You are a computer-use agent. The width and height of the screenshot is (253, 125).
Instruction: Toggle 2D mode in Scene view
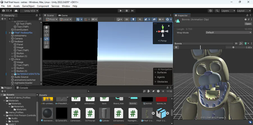127,19
